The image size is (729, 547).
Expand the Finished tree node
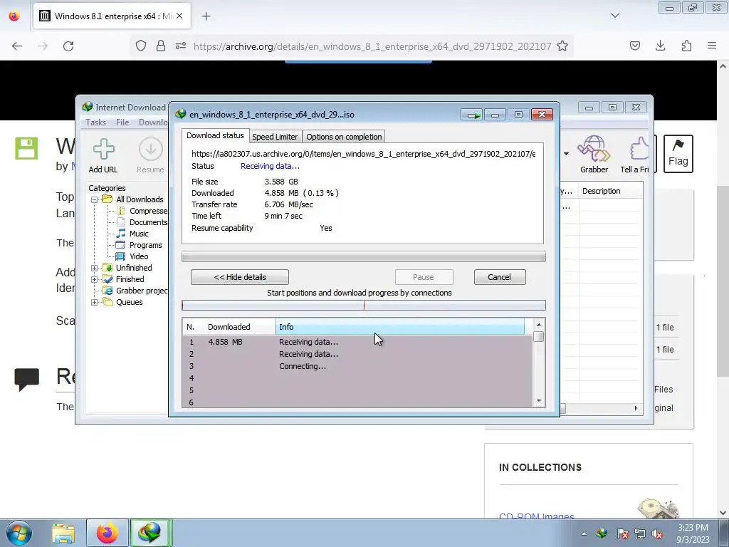tap(95, 279)
